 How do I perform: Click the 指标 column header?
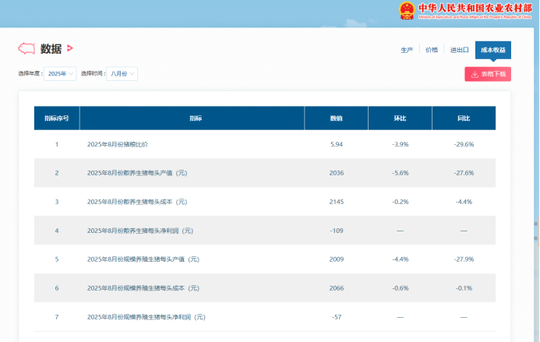195,118
